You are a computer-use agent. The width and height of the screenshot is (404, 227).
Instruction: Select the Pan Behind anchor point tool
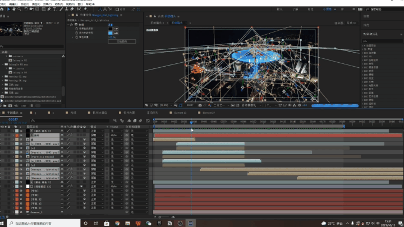click(37, 9)
